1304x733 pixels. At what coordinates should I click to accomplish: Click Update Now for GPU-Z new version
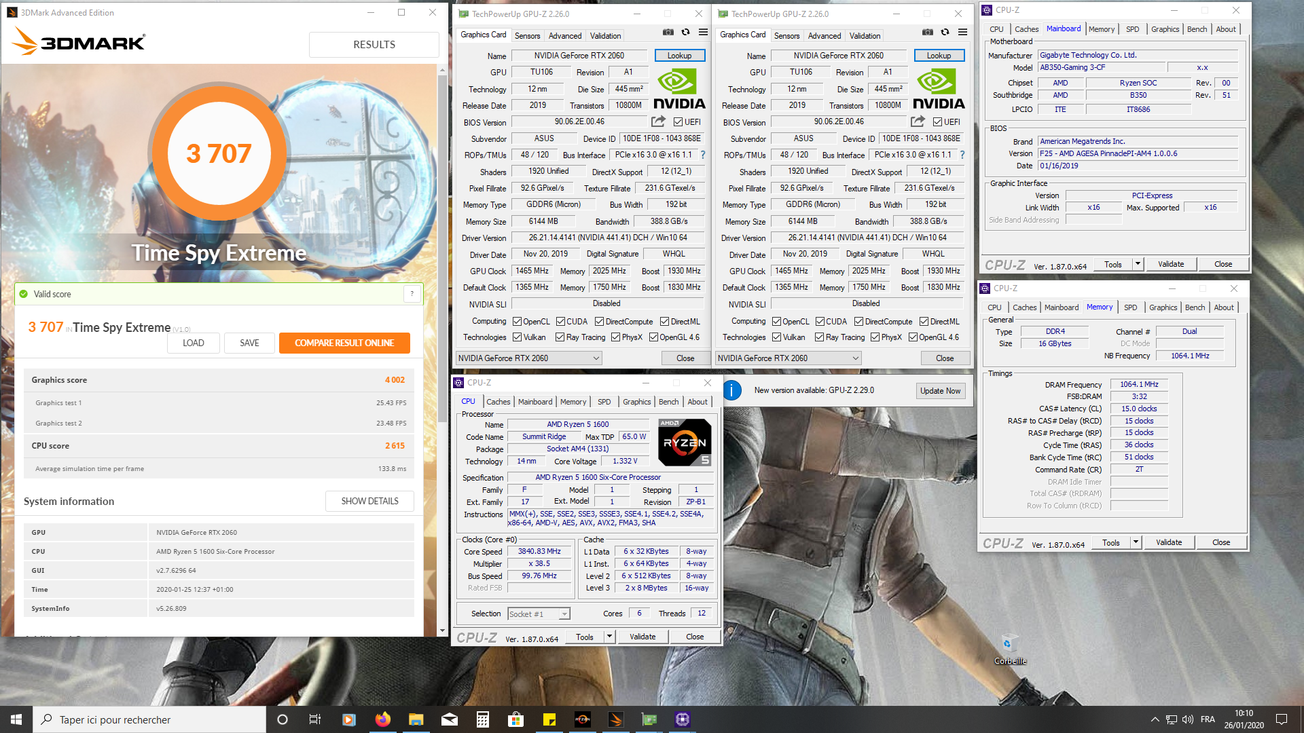[940, 391]
